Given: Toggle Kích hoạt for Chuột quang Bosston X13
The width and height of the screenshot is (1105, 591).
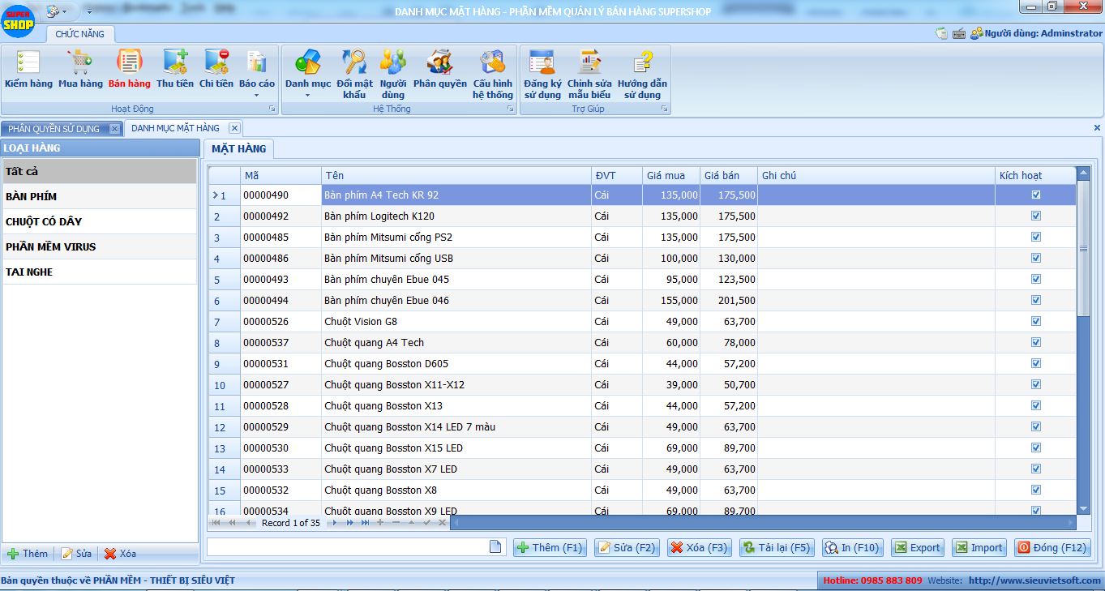Looking at the screenshot, I should pyautogui.click(x=1035, y=406).
